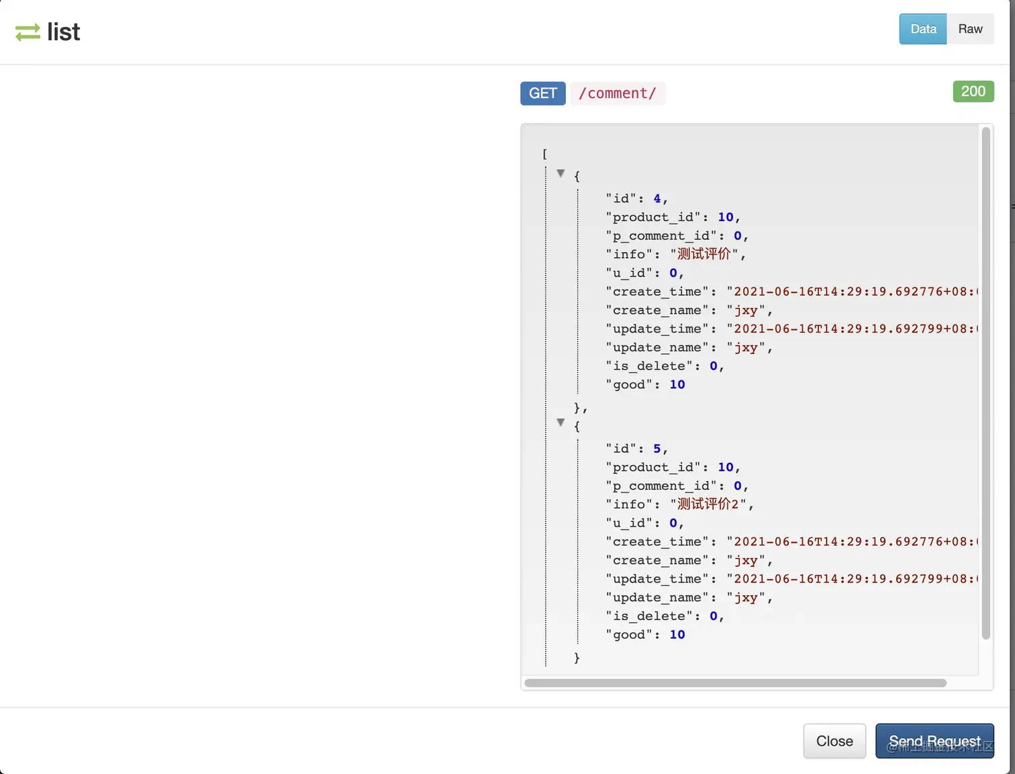
Task: Click first object's "u_id": 0 line
Action: tap(644, 273)
